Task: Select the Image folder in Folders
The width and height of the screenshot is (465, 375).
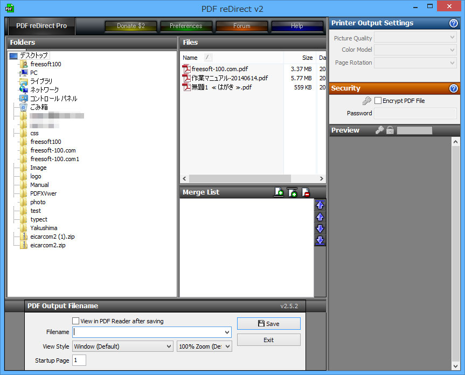Action: 39,168
